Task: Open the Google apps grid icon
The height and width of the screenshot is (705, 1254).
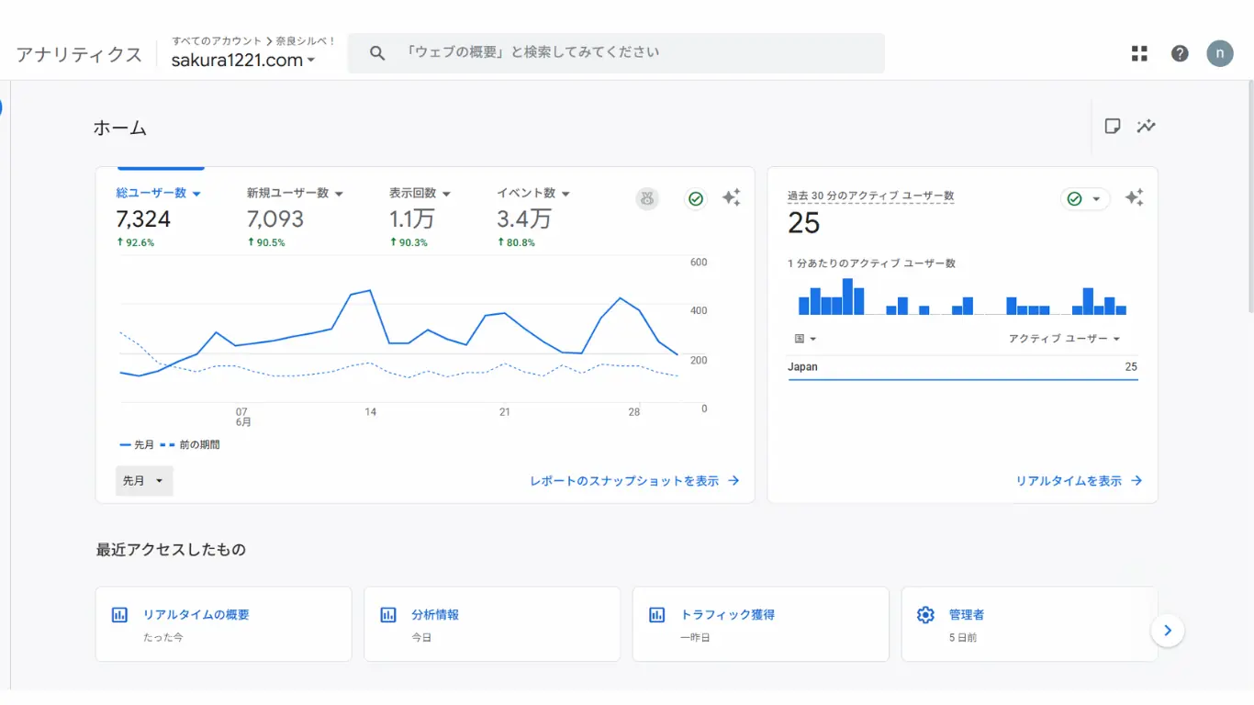Action: click(x=1139, y=53)
